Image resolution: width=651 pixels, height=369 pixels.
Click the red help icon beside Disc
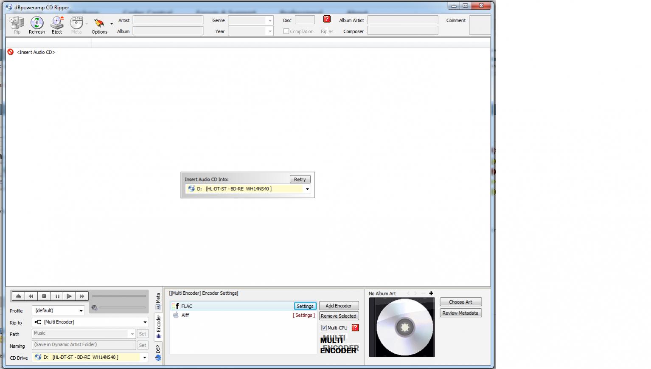click(327, 19)
